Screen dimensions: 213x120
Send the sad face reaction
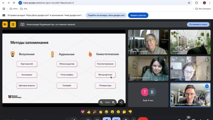[x=118, y=112]
